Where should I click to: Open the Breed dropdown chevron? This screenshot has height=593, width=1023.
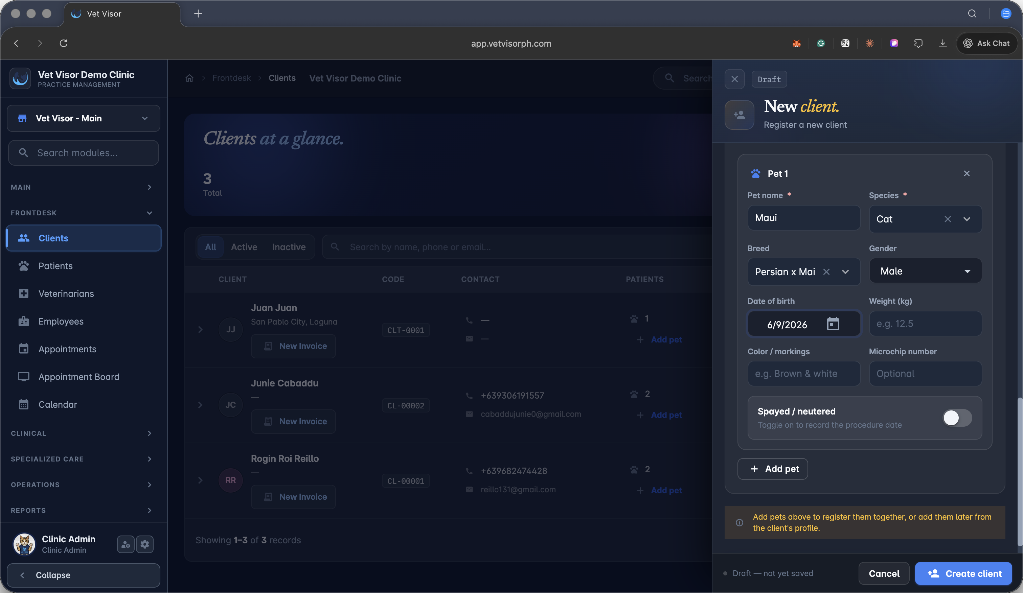845,272
